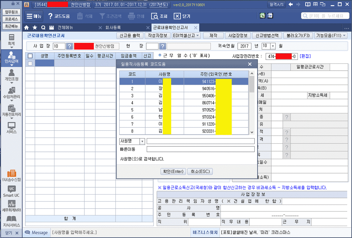Launch Smart UC
Image resolution: width=352 pixels, height=238 pixels.
11,192
